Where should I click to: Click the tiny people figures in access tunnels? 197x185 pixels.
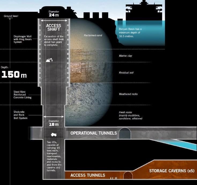pyautogui.click(x=113, y=178)
